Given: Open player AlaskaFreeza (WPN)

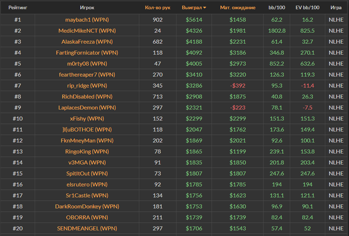Looking at the screenshot, I should 87,42.
